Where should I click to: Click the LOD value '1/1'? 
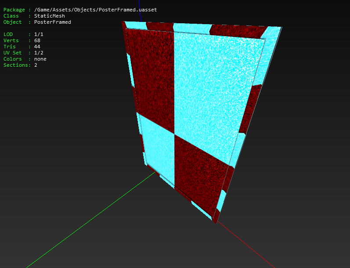(39, 34)
